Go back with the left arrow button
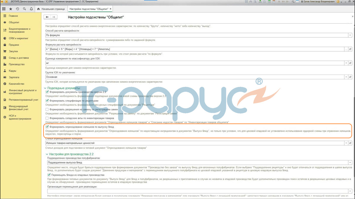The width and height of the screenshot is (355, 199). (47, 17)
